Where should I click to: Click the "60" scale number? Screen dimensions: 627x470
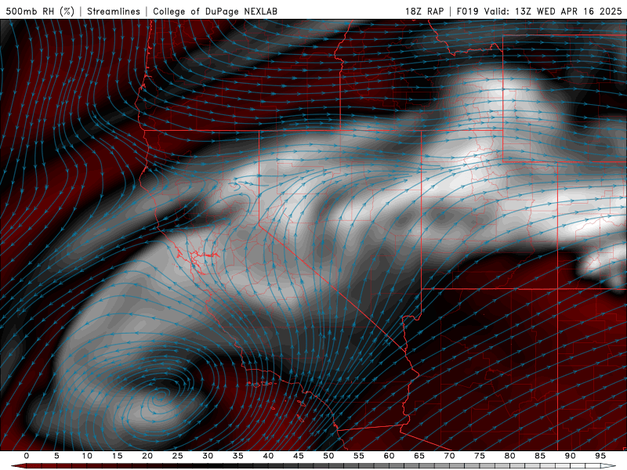(389, 456)
